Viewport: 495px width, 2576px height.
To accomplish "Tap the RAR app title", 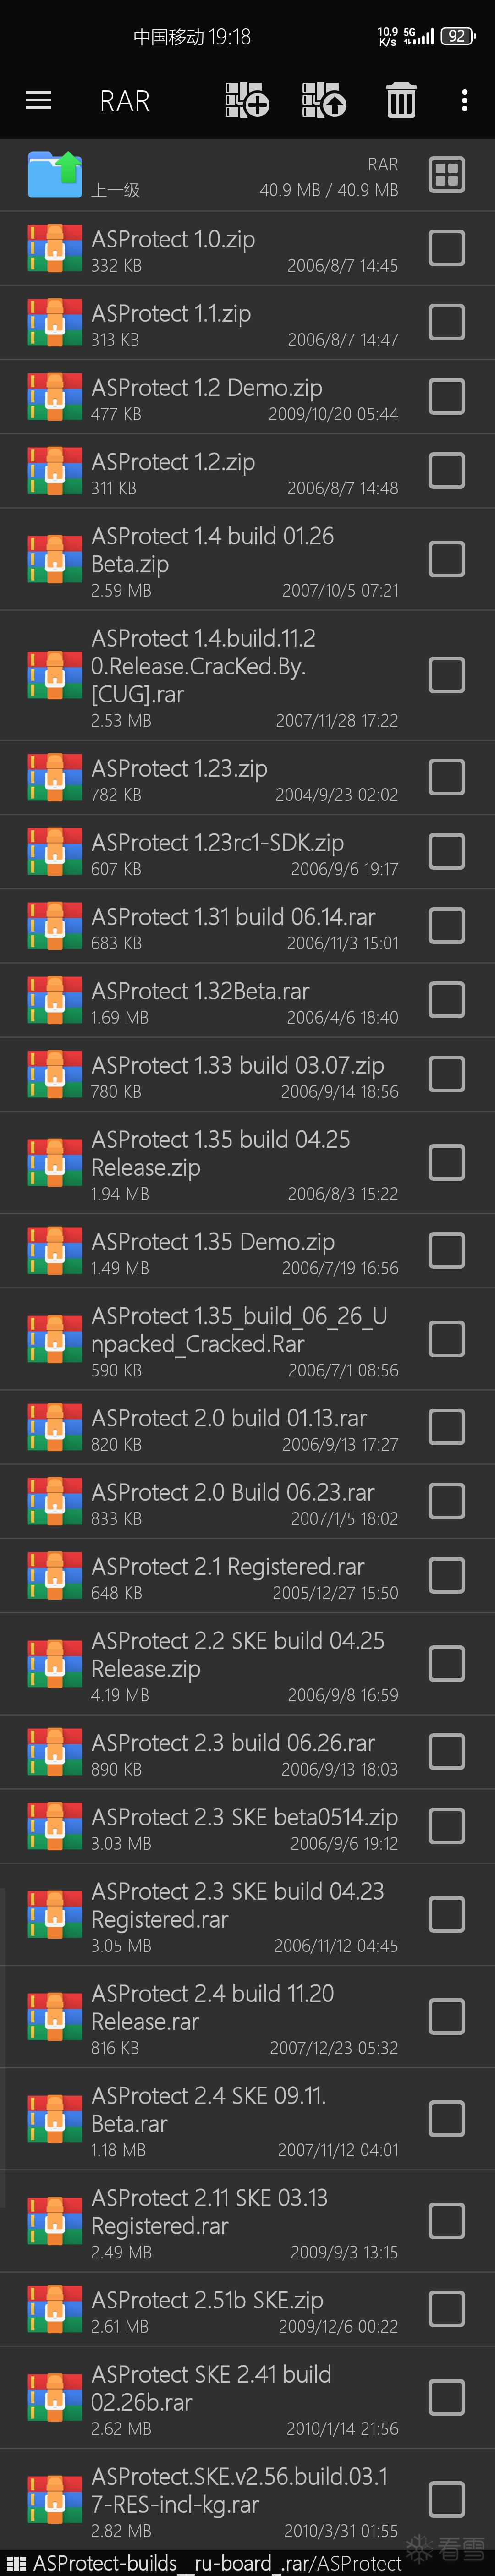I will 125,101.
